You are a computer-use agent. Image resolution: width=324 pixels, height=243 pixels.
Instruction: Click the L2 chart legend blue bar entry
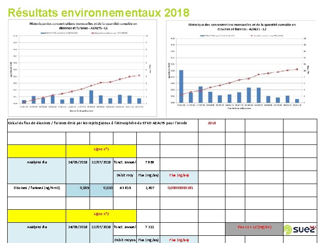tap(217, 36)
